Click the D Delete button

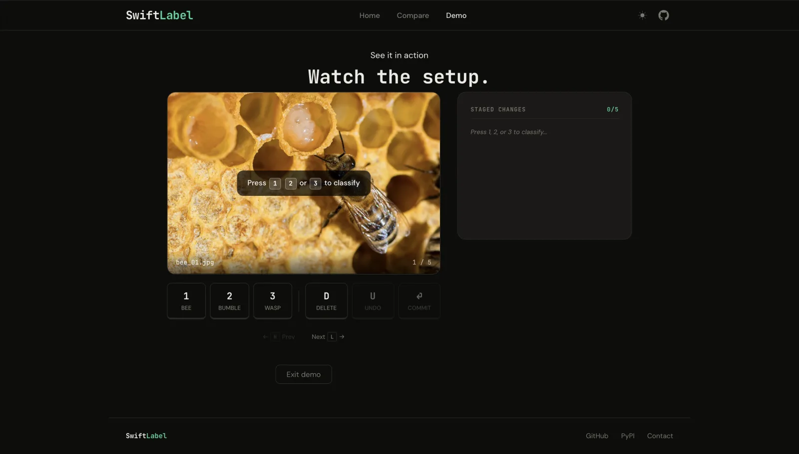pyautogui.click(x=326, y=301)
